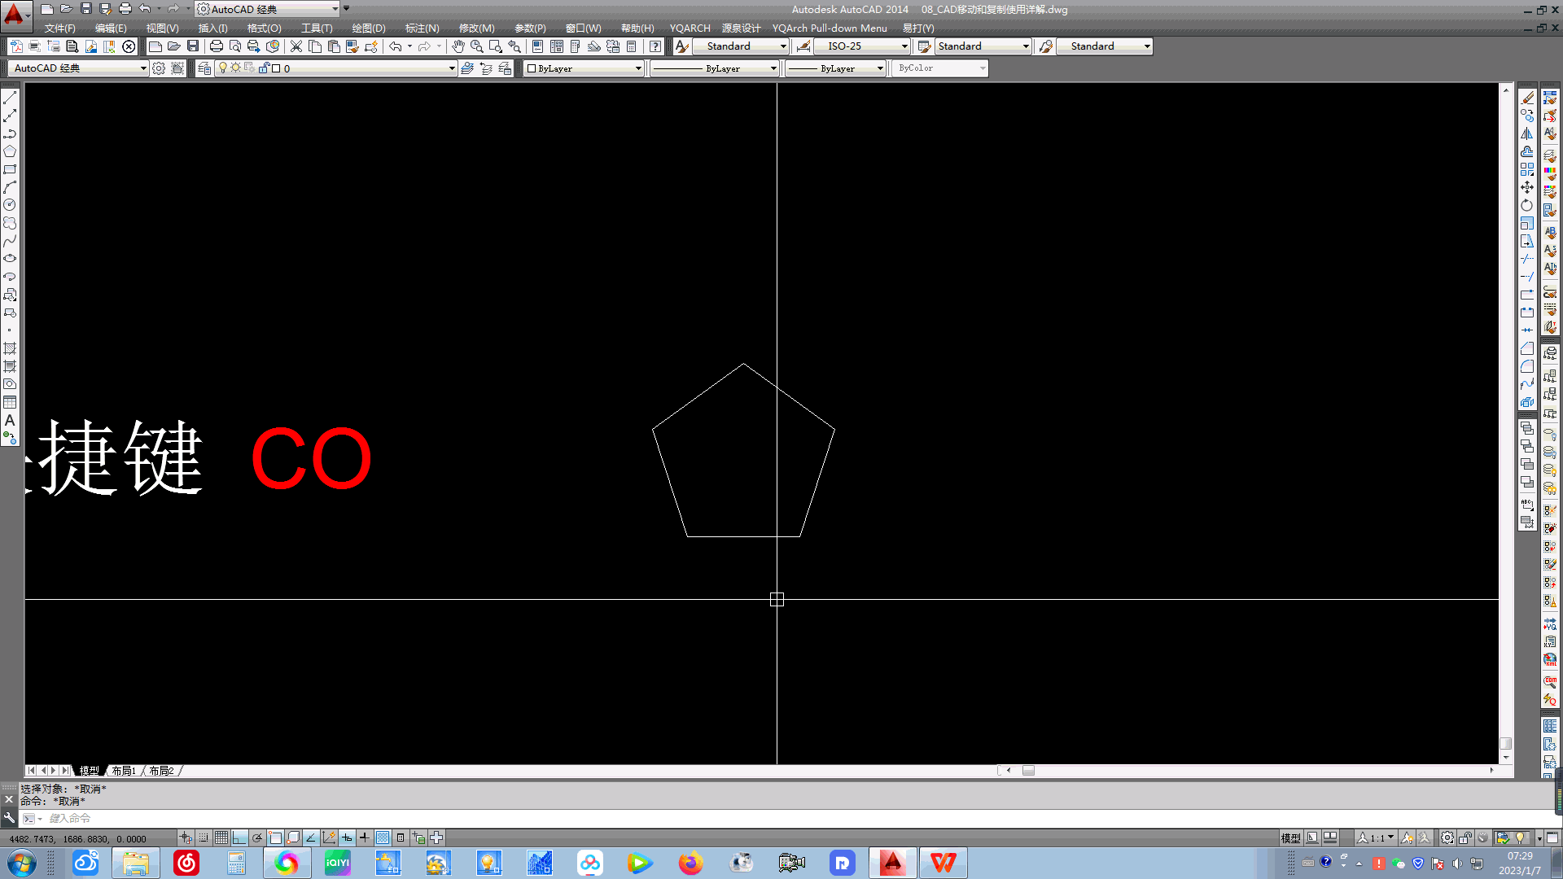The image size is (1563, 879).
Task: Toggle Lineweight display in the status bar
Action: pyautogui.click(x=364, y=837)
